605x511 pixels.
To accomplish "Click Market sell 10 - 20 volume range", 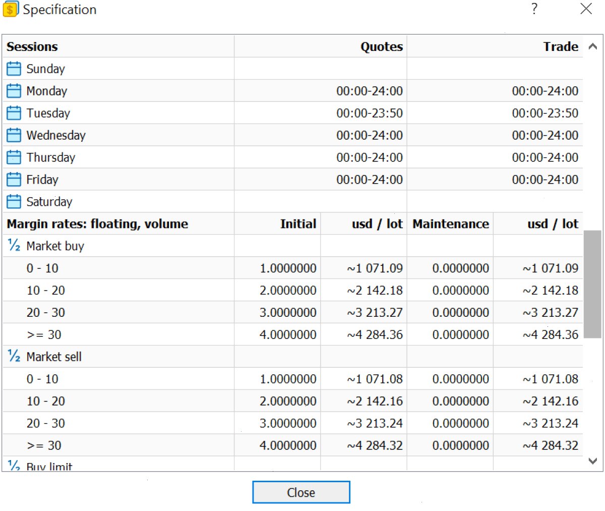I will (46, 402).
